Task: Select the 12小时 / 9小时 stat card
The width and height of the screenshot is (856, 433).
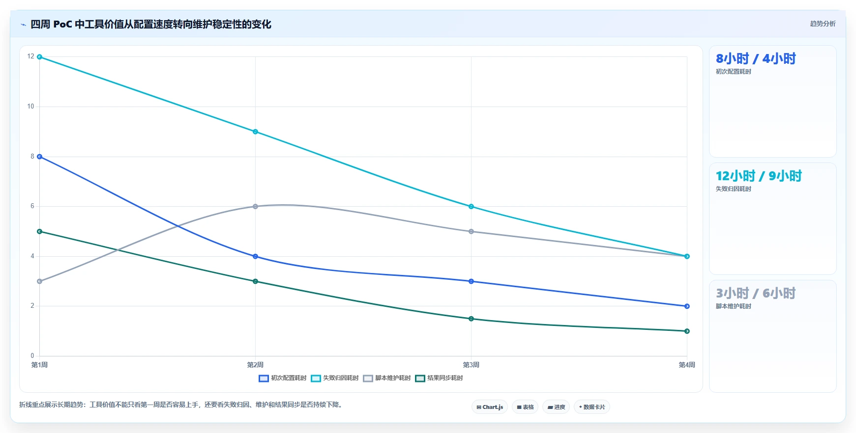Action: pos(772,218)
